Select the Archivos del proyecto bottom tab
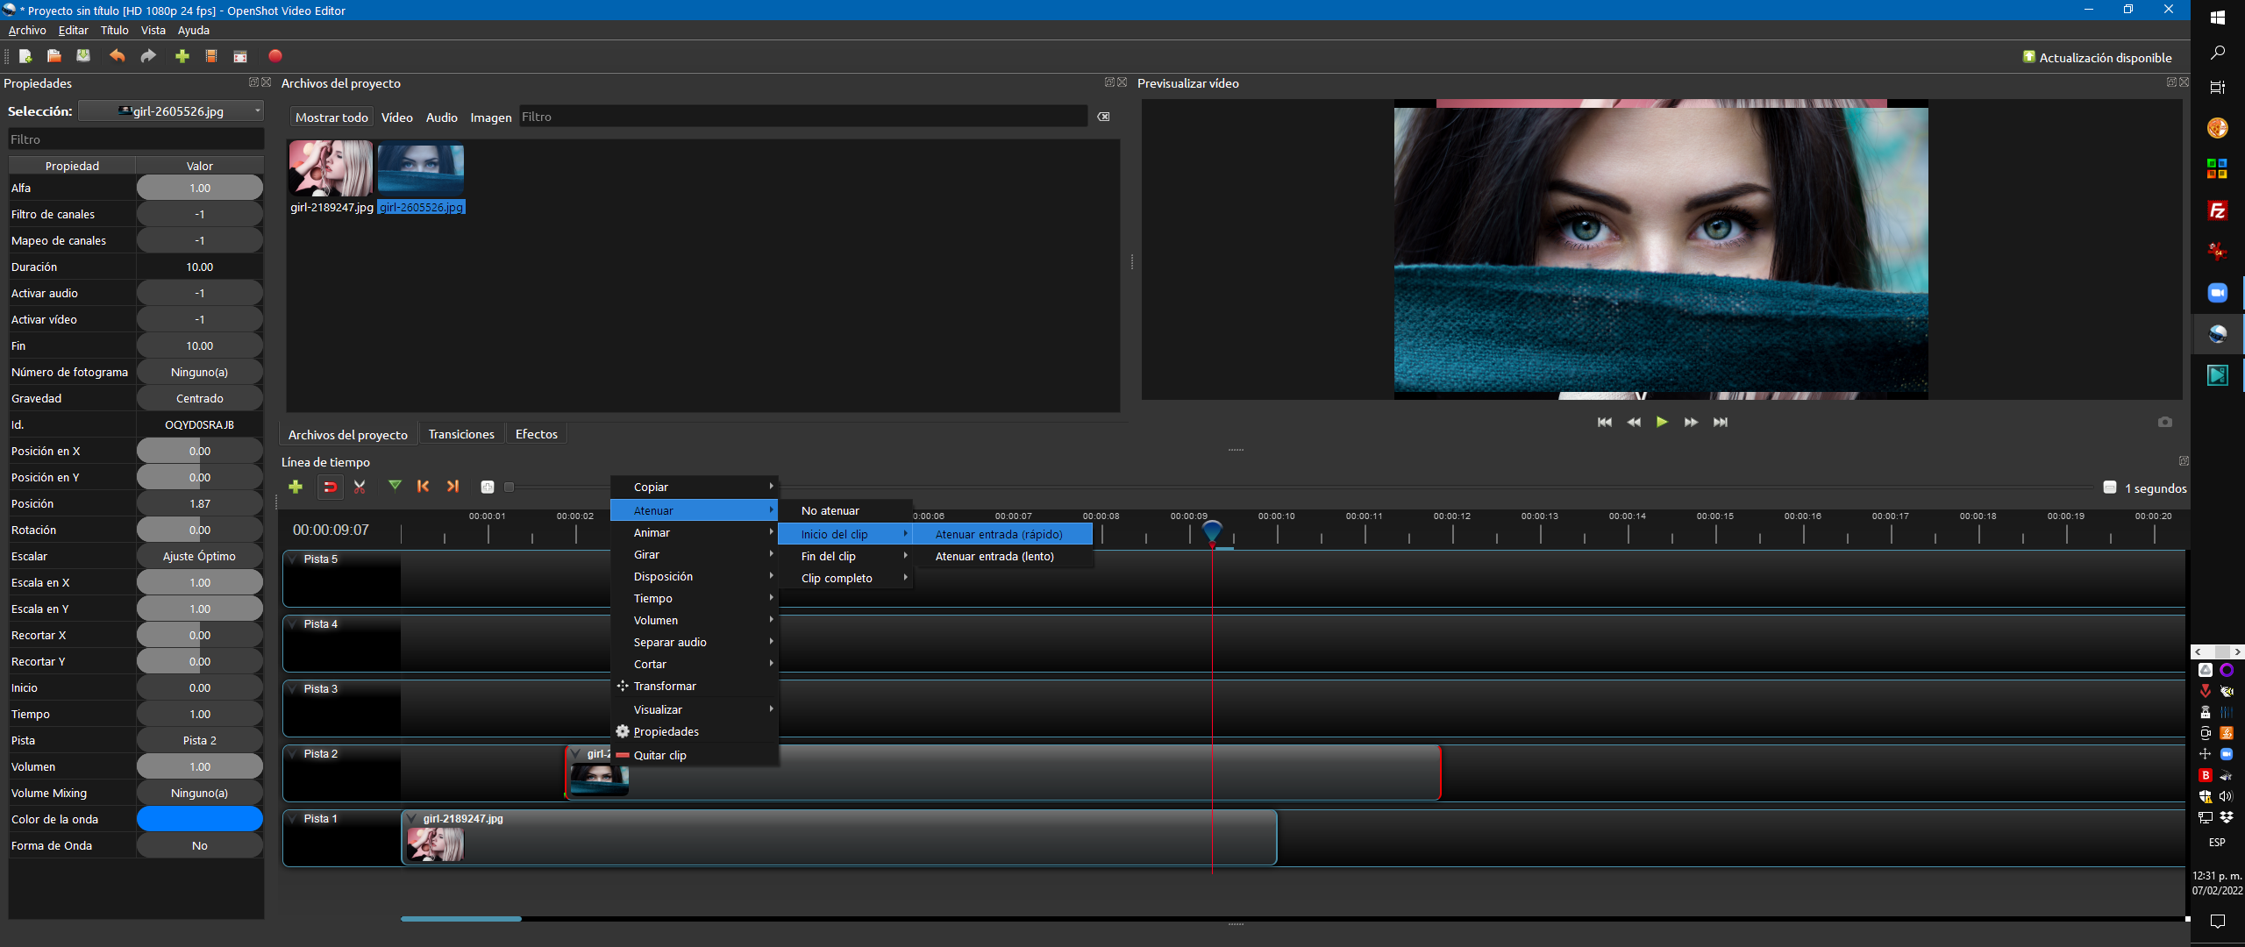 coord(347,434)
